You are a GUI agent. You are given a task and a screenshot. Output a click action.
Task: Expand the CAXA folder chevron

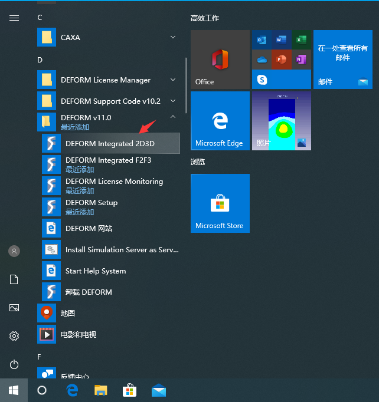pyautogui.click(x=173, y=38)
